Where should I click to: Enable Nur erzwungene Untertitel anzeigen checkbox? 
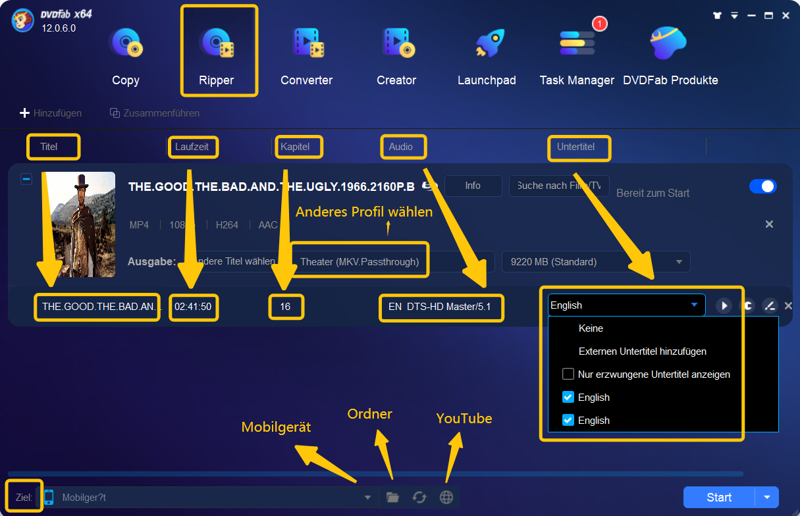[x=568, y=374]
